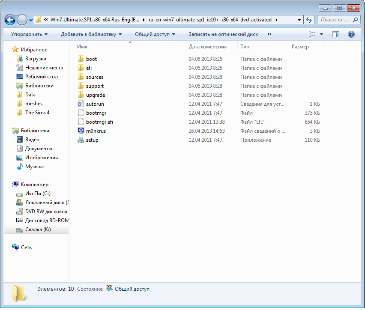
Task: Open the 'Документы' library
Action: tap(39, 149)
